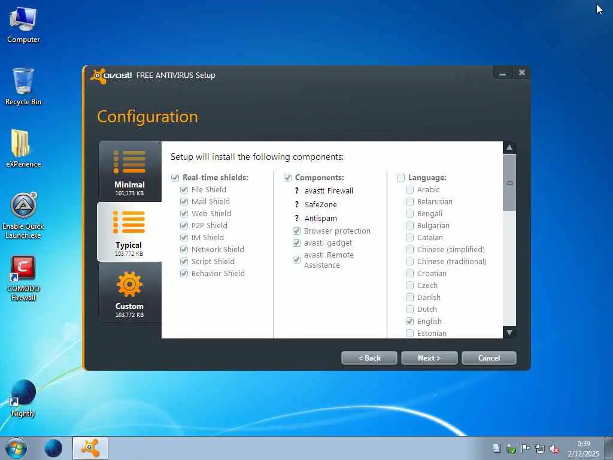Select the COMODO Firewall shortcut
The height and width of the screenshot is (460, 613).
[23, 279]
